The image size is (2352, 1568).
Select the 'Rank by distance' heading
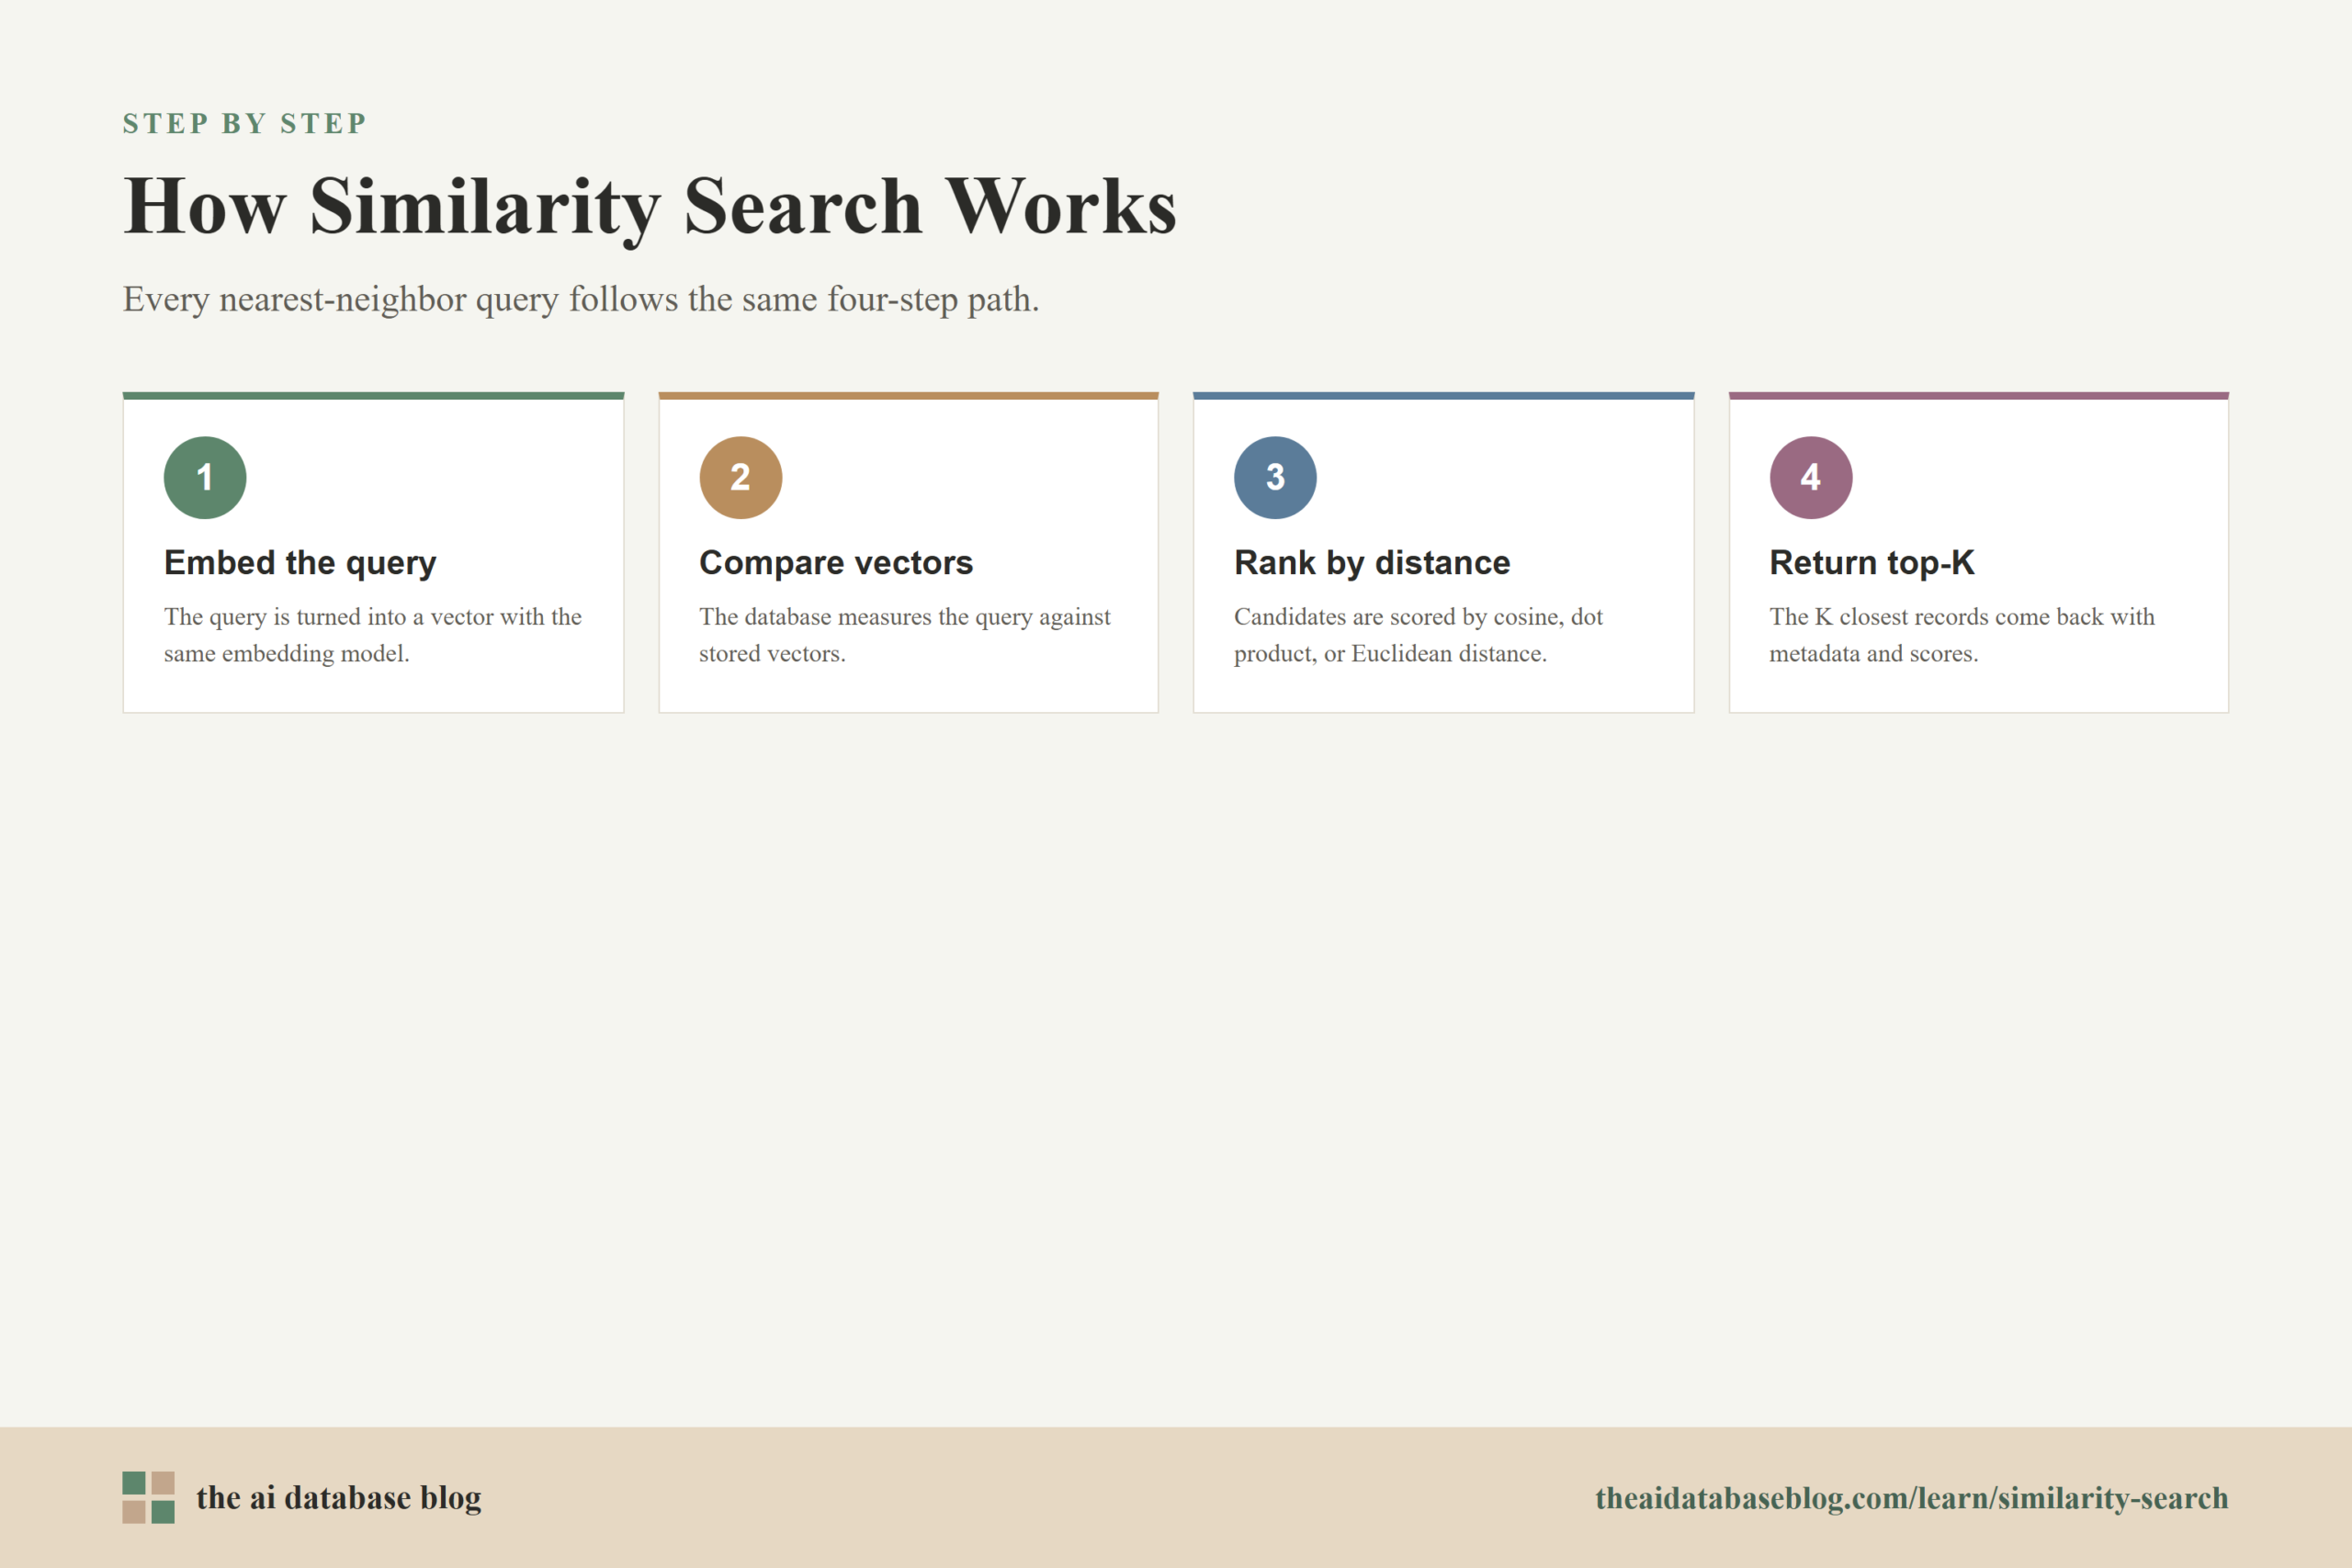point(1372,563)
